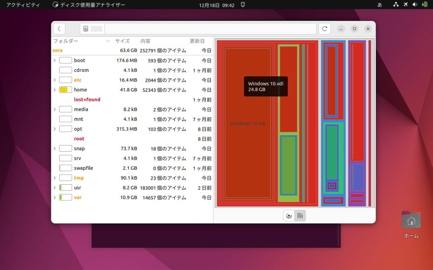Screen dimensions: 433x270
Task: Expand the media folder row
Action: (x=54, y=109)
